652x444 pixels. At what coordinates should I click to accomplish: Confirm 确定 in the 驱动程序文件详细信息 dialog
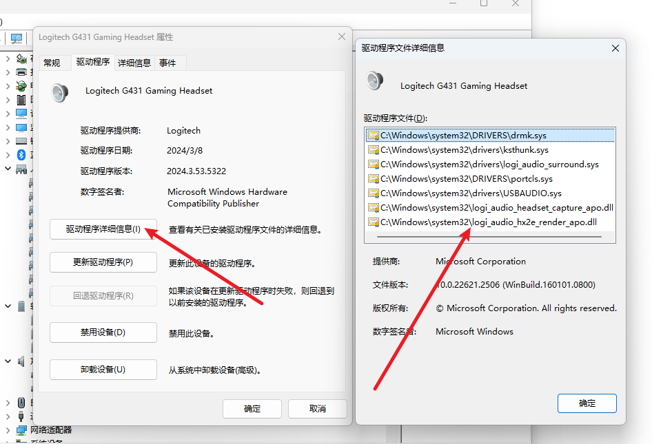pyautogui.click(x=587, y=403)
